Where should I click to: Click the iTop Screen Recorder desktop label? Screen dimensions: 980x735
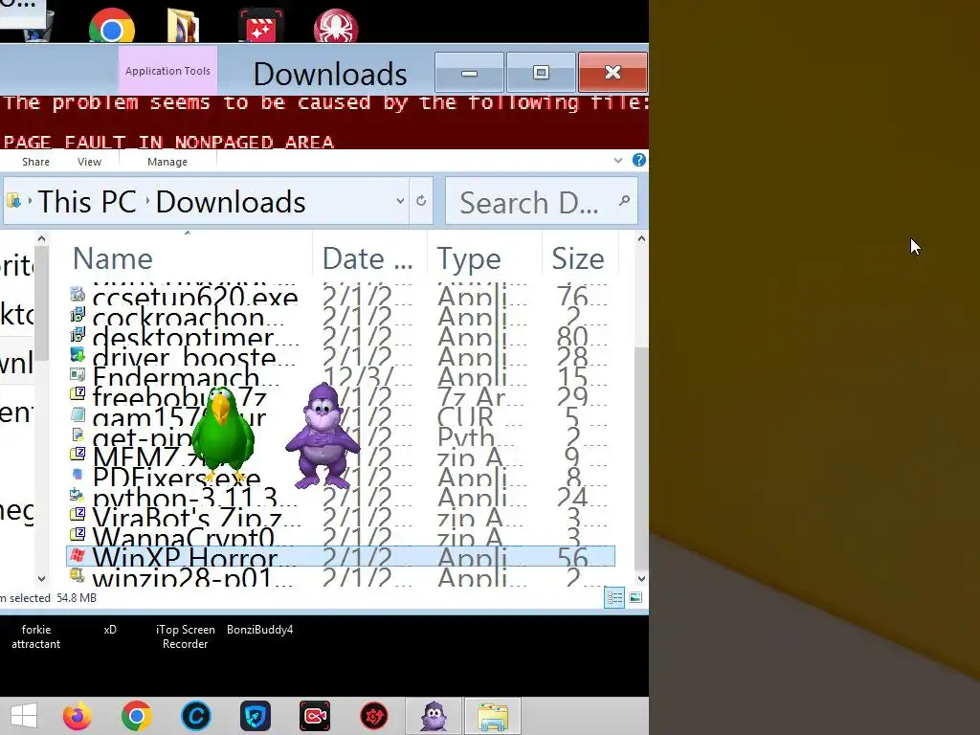tap(185, 636)
